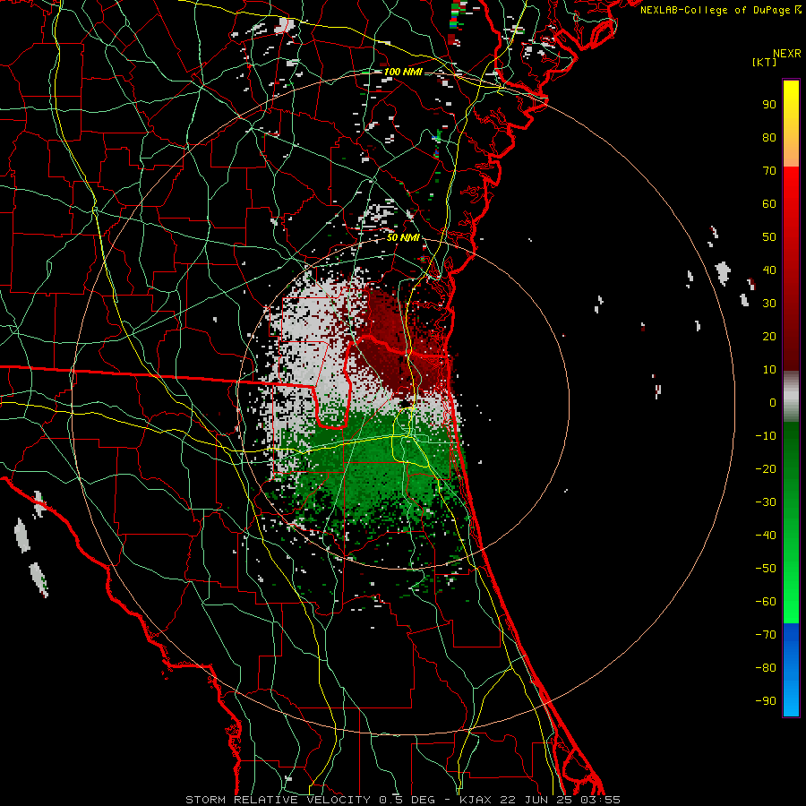This screenshot has width=806, height=806.
Task: Click the -60 value on the color scale
Action: [766, 602]
